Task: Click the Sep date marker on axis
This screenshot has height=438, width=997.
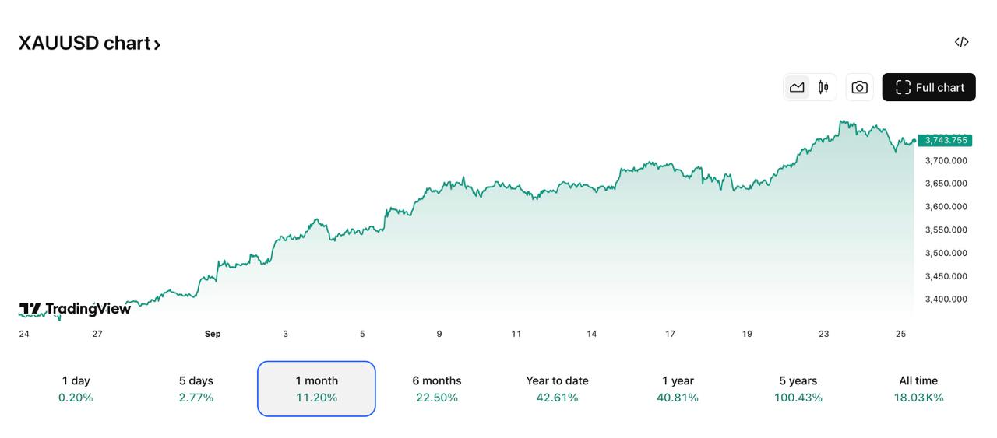Action: (213, 334)
